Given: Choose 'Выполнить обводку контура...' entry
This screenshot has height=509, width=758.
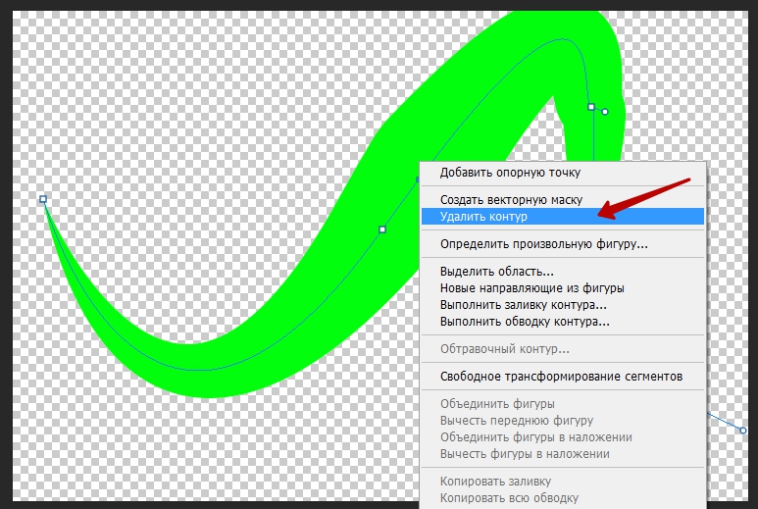Looking at the screenshot, I should click(x=563, y=322).
